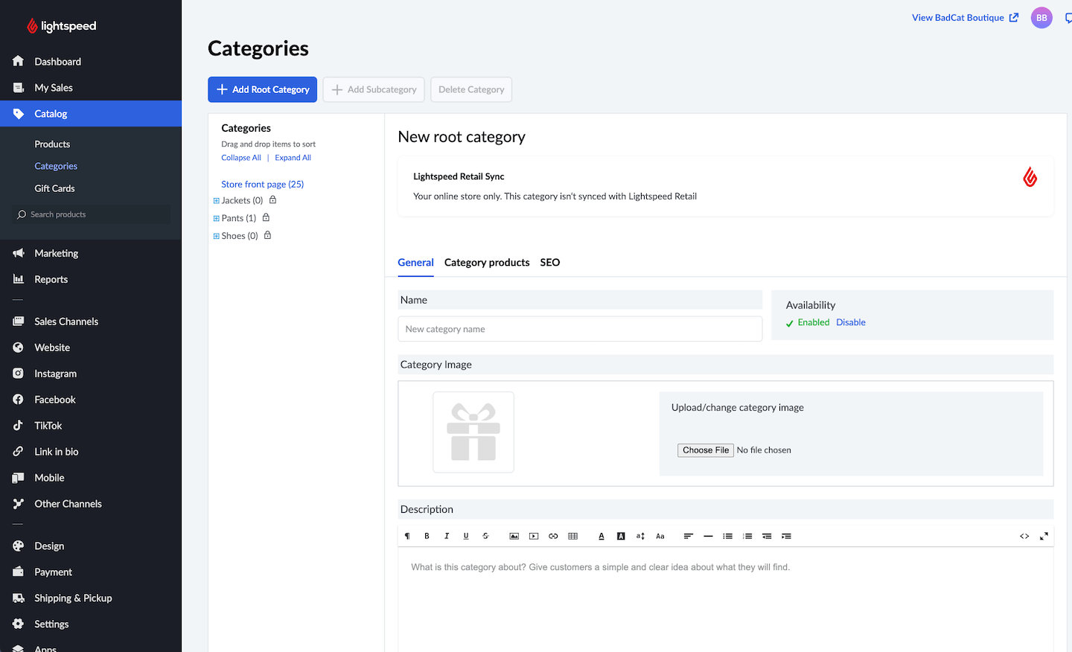Toggle bold formatting in description editor
Screen dimensions: 1072x652
427,536
